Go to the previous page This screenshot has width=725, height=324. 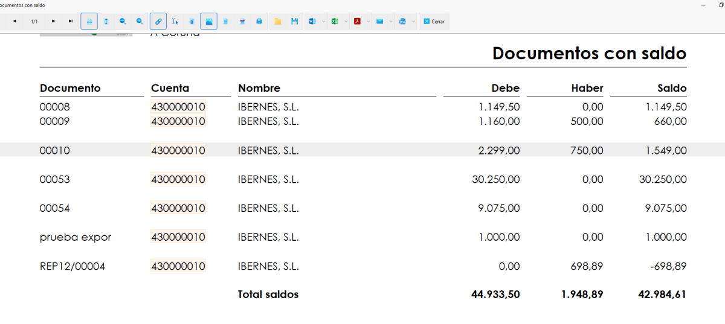click(14, 21)
